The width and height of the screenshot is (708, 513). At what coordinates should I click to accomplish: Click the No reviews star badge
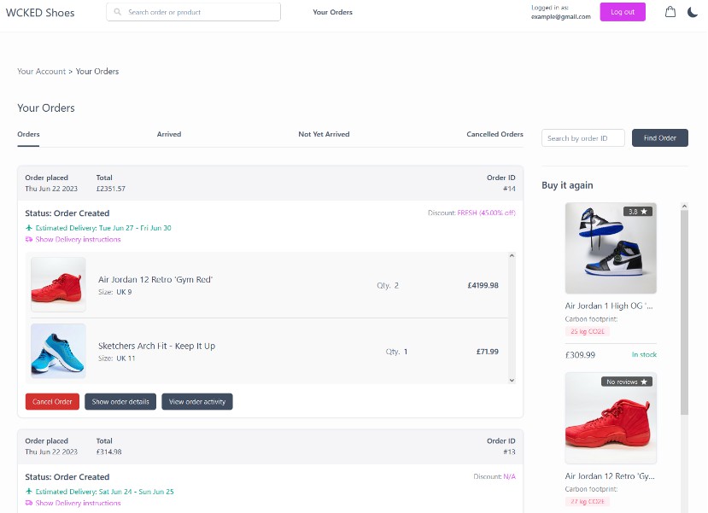coord(626,382)
